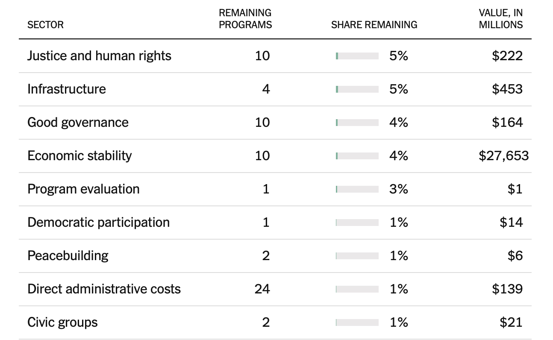Click the $453 Infrastructure value

click(x=507, y=89)
